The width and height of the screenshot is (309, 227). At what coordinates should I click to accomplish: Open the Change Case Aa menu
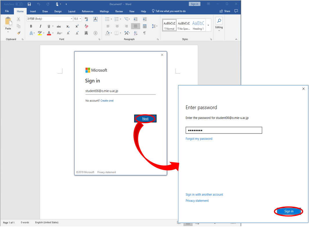coord(59,33)
